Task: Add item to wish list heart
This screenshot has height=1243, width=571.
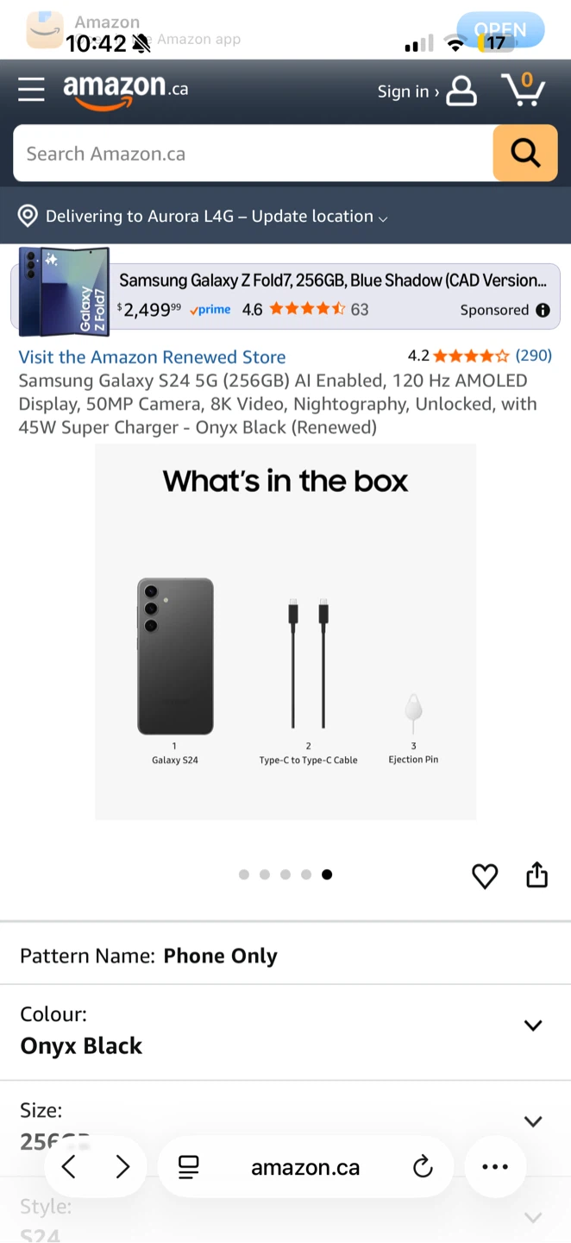Action: [485, 876]
